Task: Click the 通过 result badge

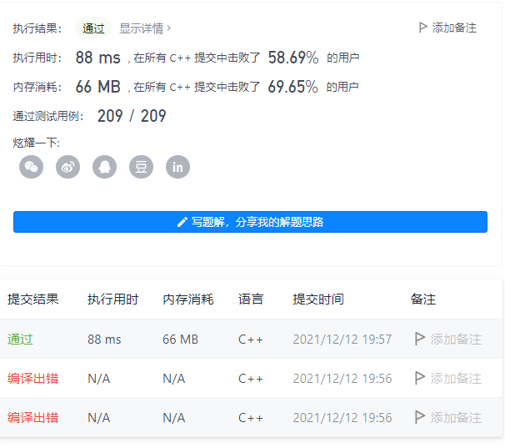Action: pos(93,28)
